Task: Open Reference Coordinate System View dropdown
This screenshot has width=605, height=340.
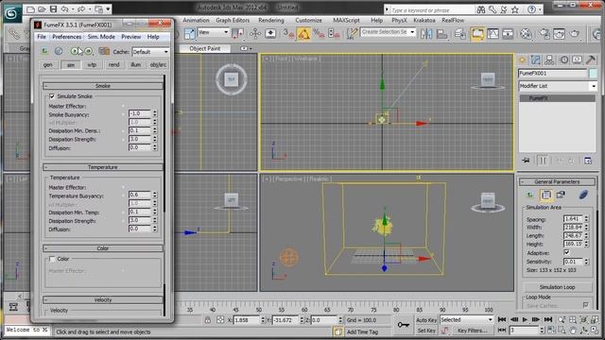Action: pos(213,33)
